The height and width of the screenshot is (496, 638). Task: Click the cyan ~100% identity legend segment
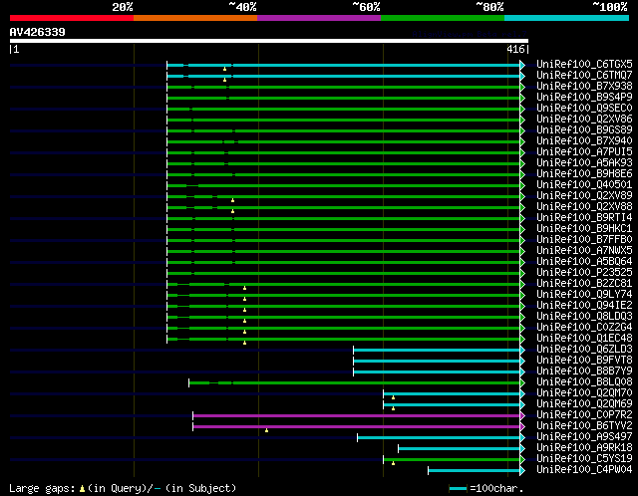pyautogui.click(x=567, y=18)
